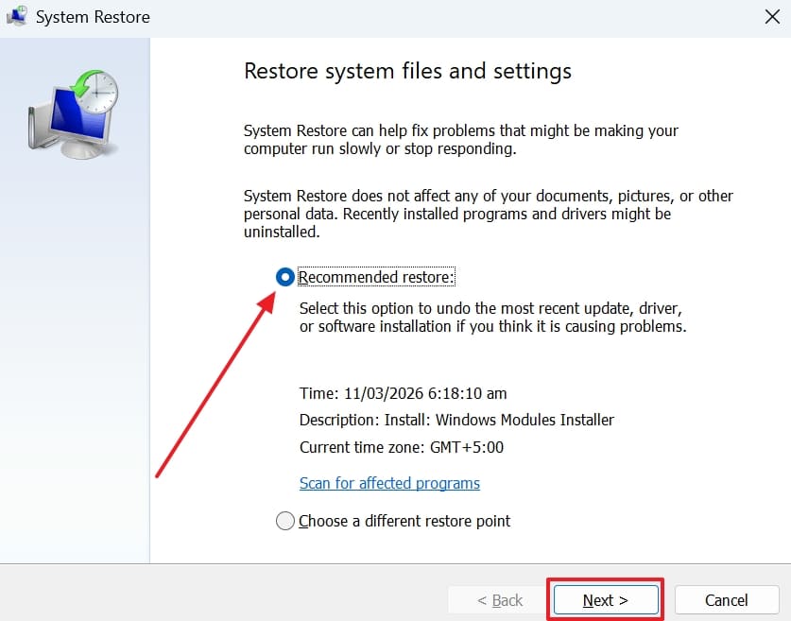The height and width of the screenshot is (621, 791).
Task: Click the blue-filled radio circle next to Recommended restore
Action: pyautogui.click(x=284, y=276)
